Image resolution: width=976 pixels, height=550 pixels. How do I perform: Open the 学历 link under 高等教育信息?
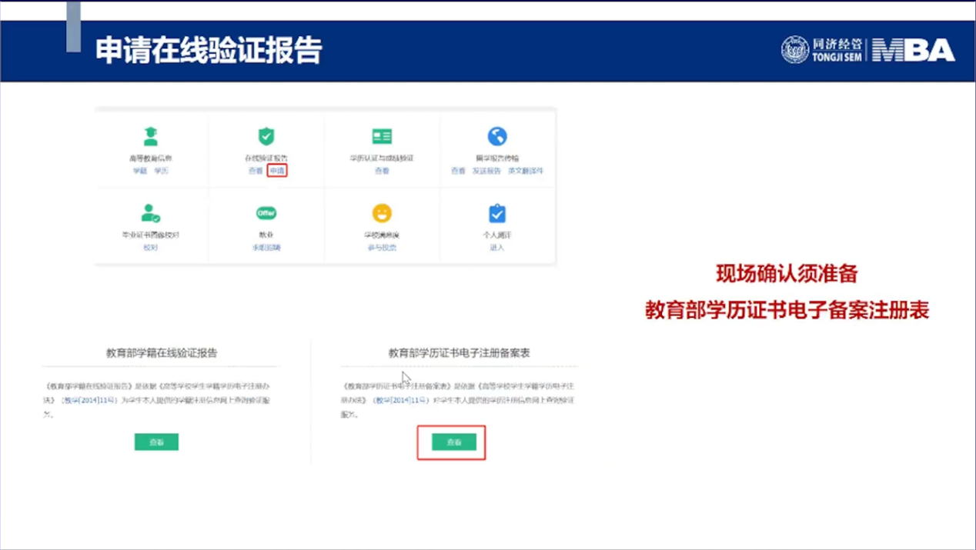coord(161,171)
